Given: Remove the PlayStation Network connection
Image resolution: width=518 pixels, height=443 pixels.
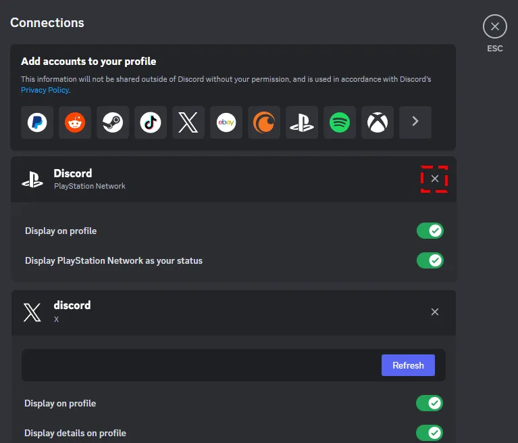Looking at the screenshot, I should tap(435, 179).
